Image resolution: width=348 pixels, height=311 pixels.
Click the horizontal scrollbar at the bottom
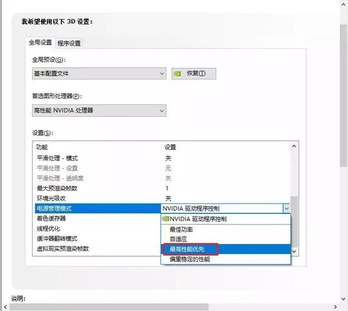[x=109, y=307]
